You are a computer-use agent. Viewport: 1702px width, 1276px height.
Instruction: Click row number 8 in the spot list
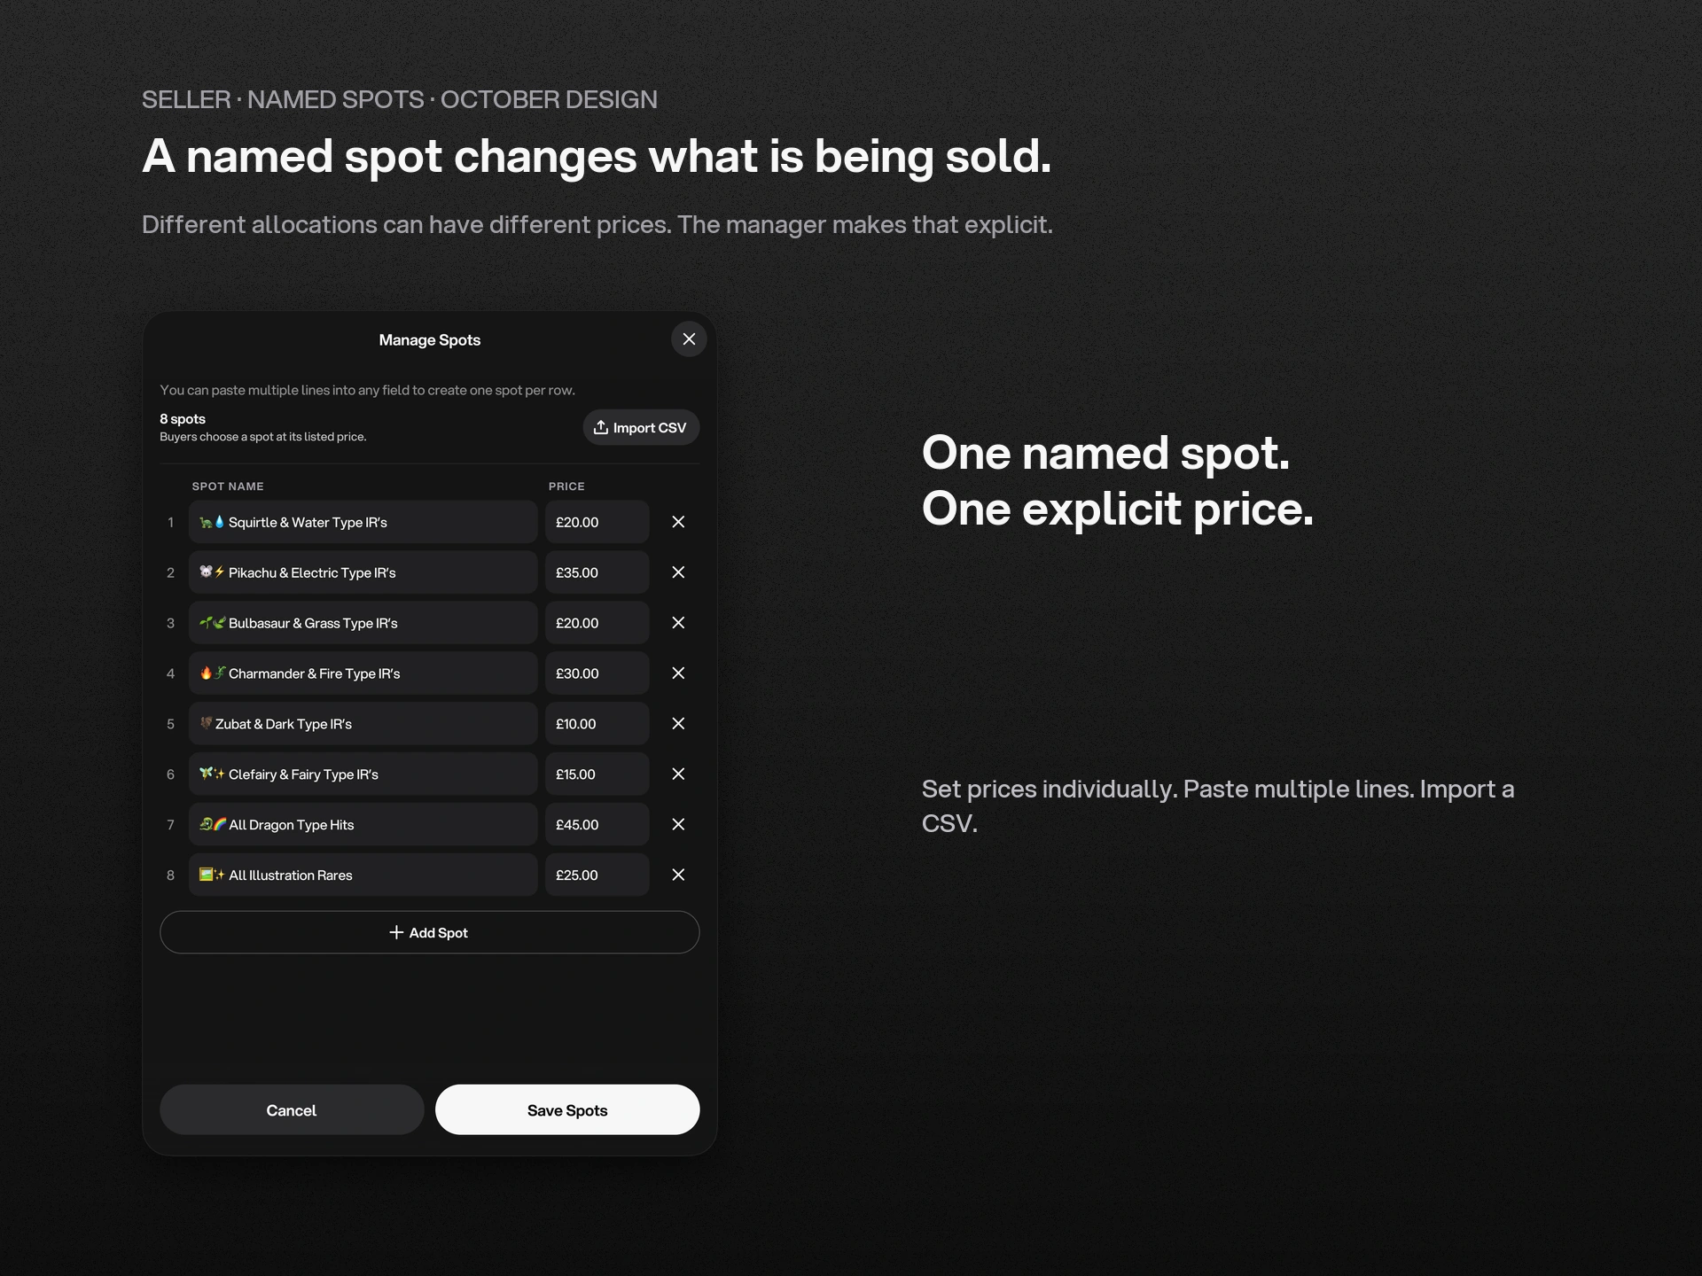tap(170, 875)
